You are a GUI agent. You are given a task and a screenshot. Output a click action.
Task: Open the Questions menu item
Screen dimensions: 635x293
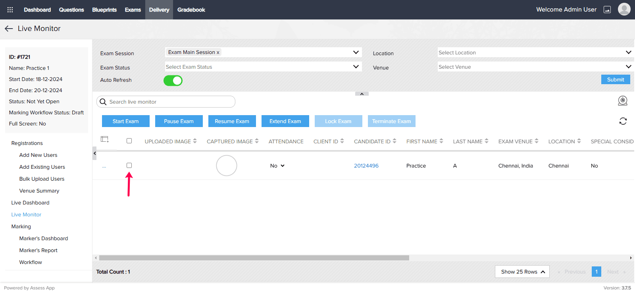click(71, 10)
